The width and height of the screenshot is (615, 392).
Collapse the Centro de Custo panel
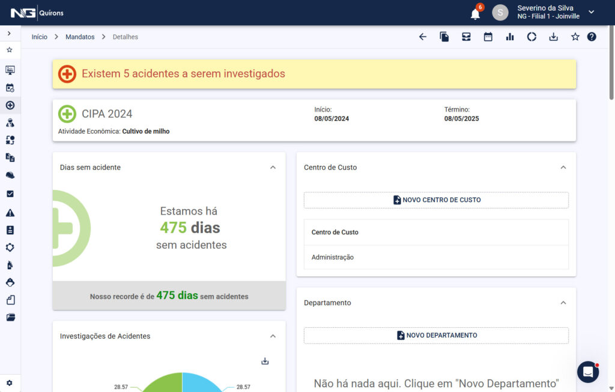pos(563,167)
